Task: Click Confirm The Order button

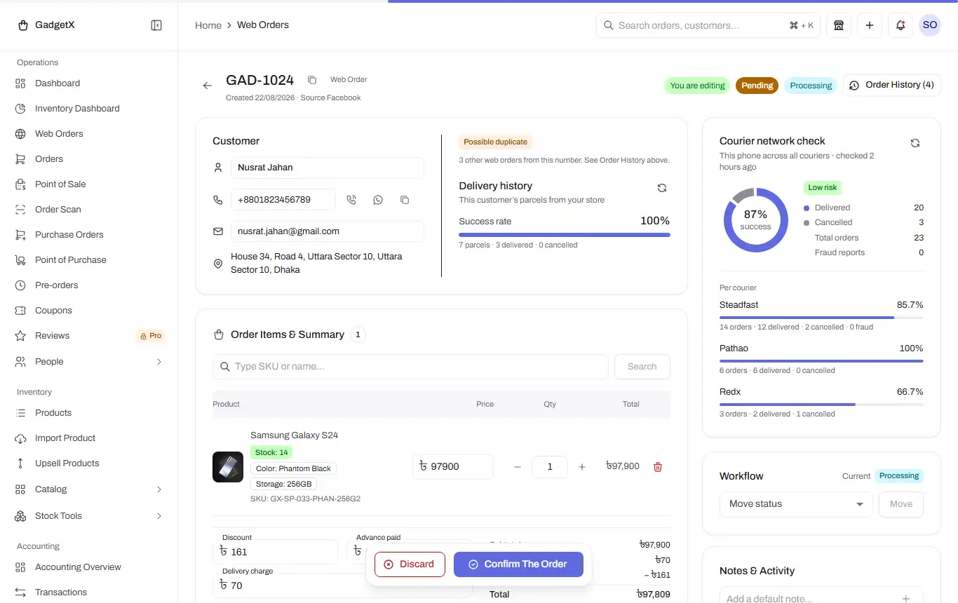Action: point(518,564)
